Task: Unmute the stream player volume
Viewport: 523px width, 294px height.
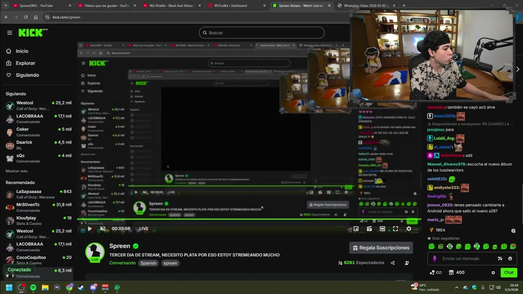Action: [103, 229]
